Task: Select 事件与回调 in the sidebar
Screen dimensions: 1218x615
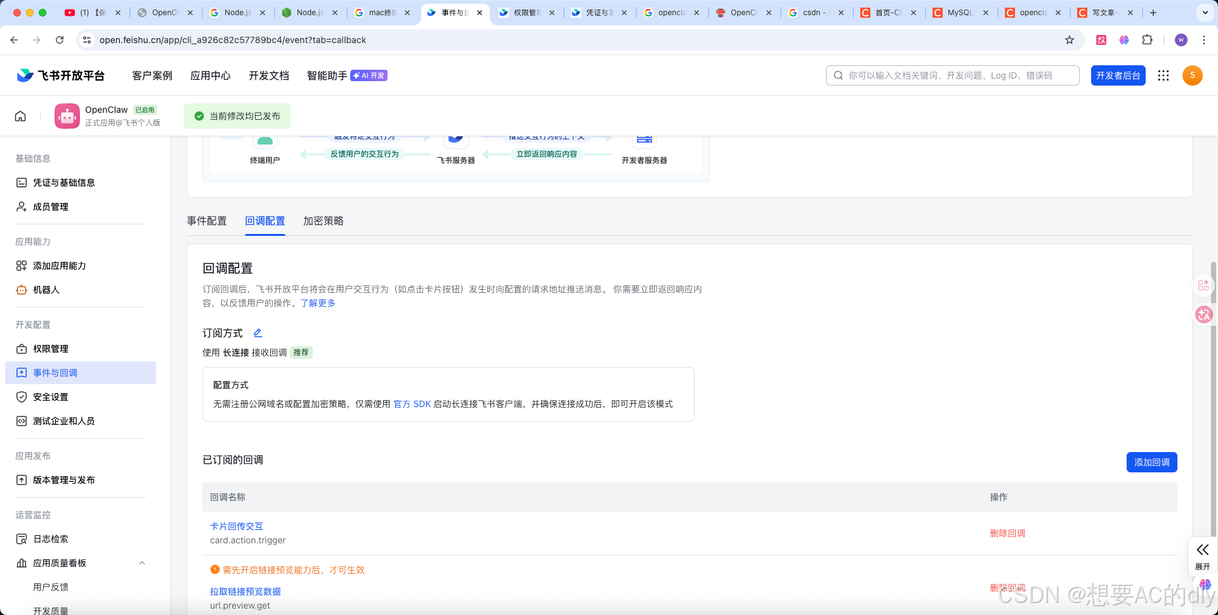Action: 81,373
